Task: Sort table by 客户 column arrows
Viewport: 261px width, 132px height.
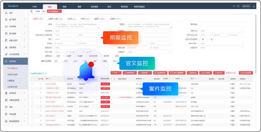Action: [195, 79]
